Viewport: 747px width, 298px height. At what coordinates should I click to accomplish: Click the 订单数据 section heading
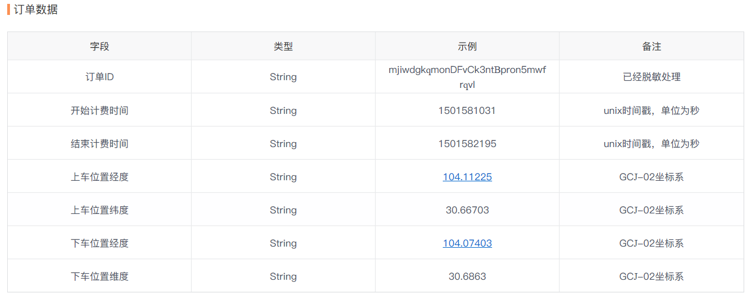pyautogui.click(x=35, y=10)
